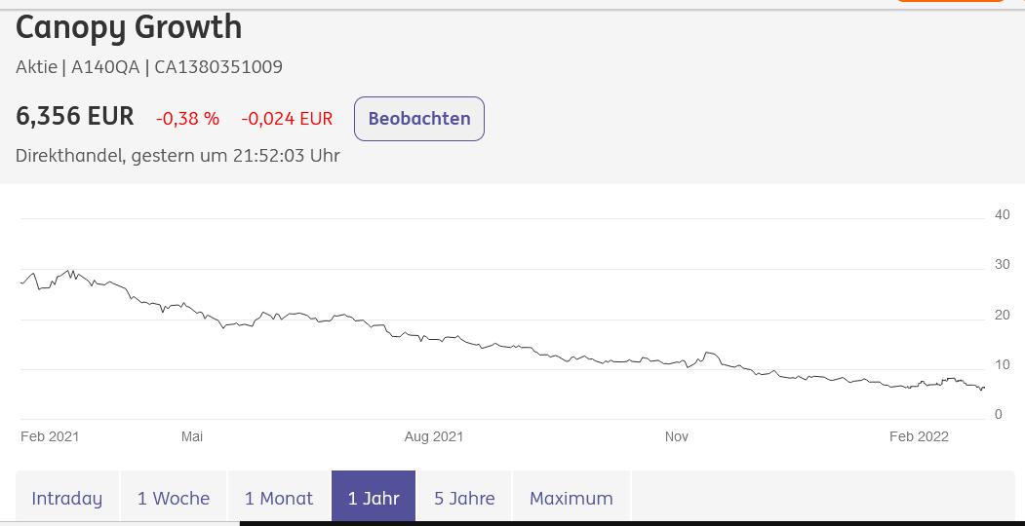Switch to the Intraday tab
The height and width of the screenshot is (526, 1025).
(x=66, y=498)
